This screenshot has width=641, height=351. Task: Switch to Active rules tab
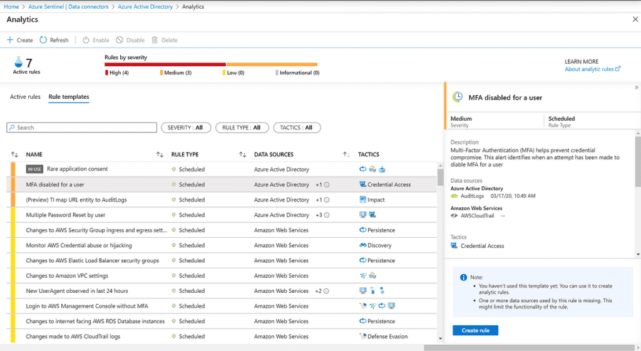[x=25, y=97]
